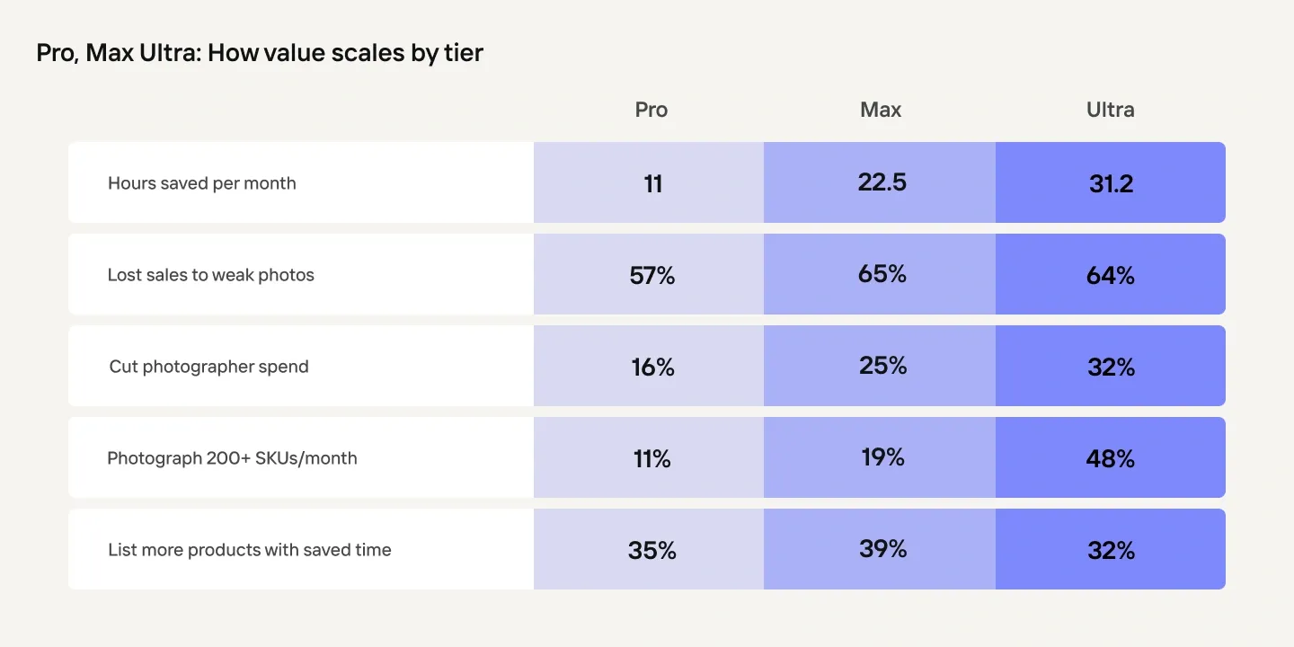Click the 39% Max list products cell
The width and height of the screenshot is (1294, 647).
coord(882,549)
